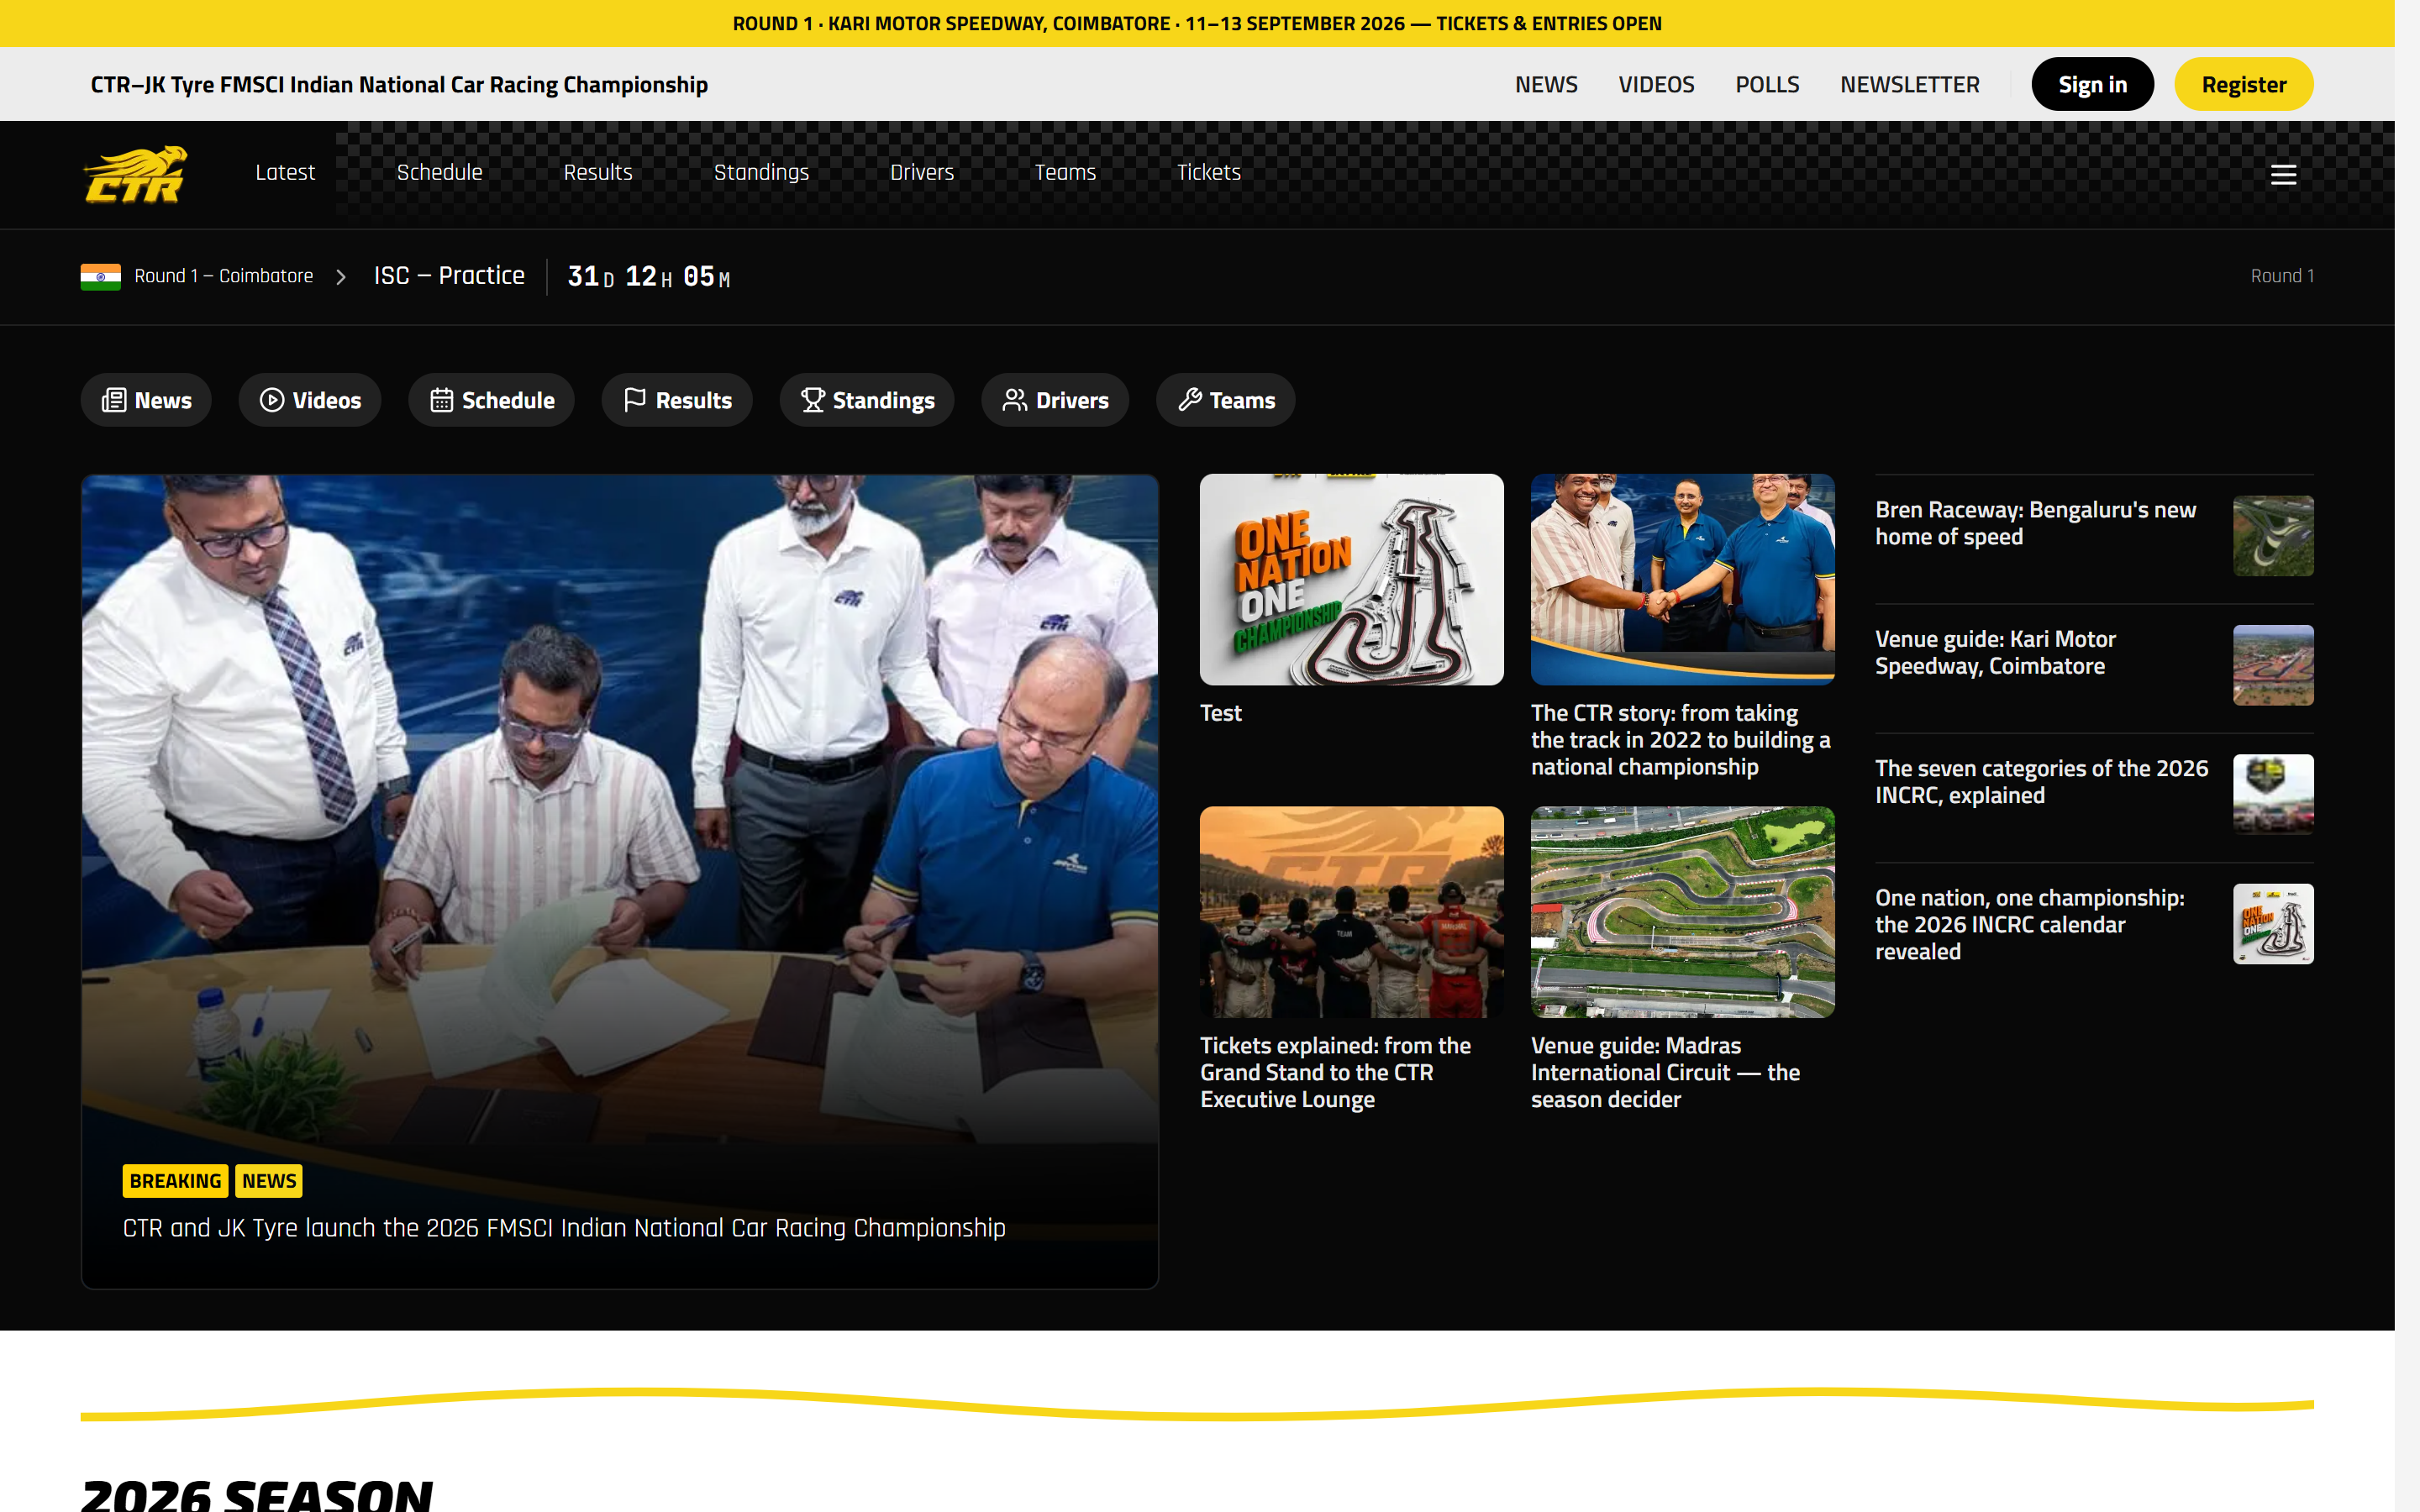Open the featured CTR and JK Tyre launch headline
This screenshot has height=1512, width=2420.
(564, 1228)
